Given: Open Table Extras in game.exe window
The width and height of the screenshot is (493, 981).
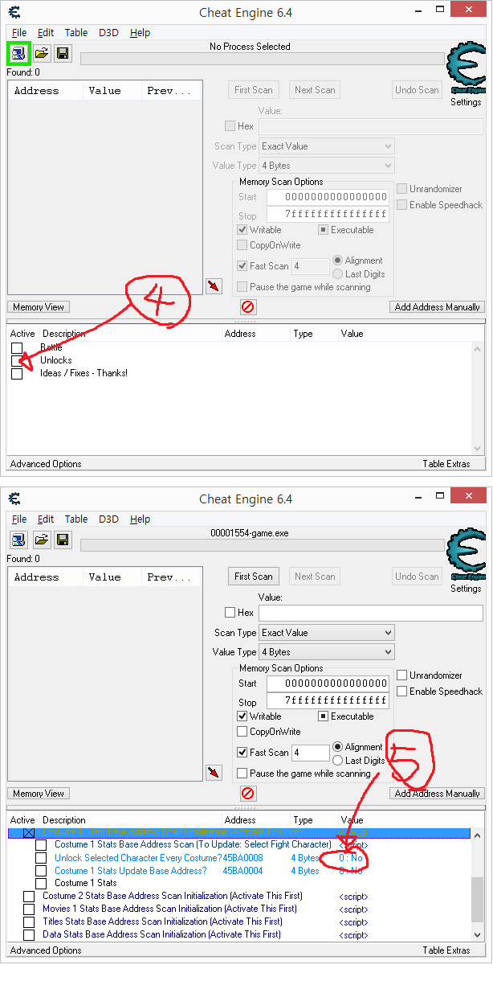Looking at the screenshot, I should (446, 950).
